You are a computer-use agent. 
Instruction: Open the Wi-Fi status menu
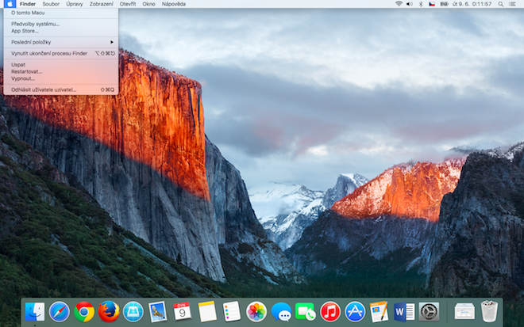(x=399, y=4)
